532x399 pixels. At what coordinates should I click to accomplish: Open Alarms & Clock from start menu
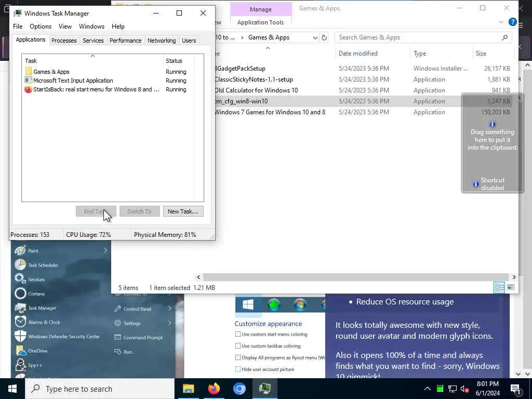click(44, 322)
